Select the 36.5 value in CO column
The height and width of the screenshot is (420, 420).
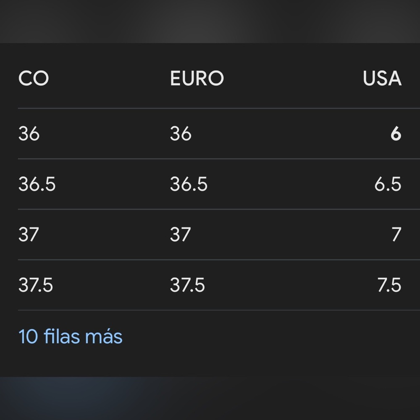point(37,184)
